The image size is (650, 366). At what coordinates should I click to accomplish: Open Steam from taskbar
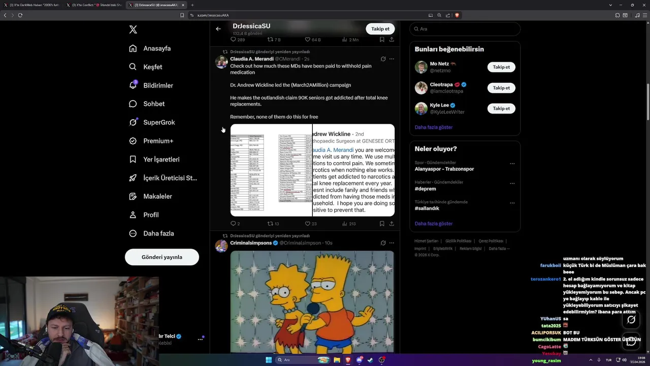370,360
